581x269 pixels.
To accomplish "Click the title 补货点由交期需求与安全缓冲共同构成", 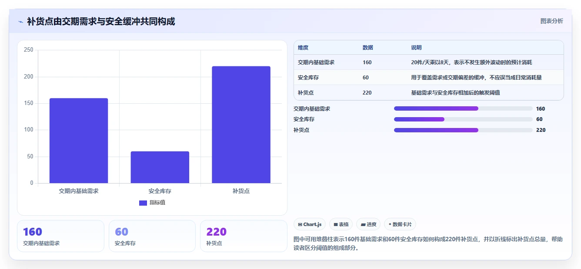I will point(101,21).
